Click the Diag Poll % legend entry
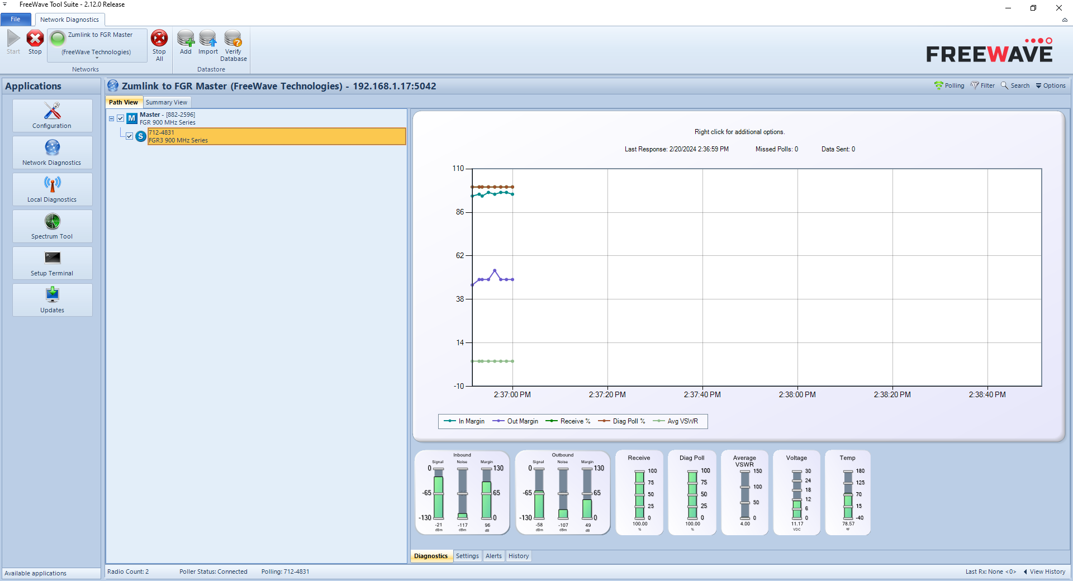 tap(621, 421)
